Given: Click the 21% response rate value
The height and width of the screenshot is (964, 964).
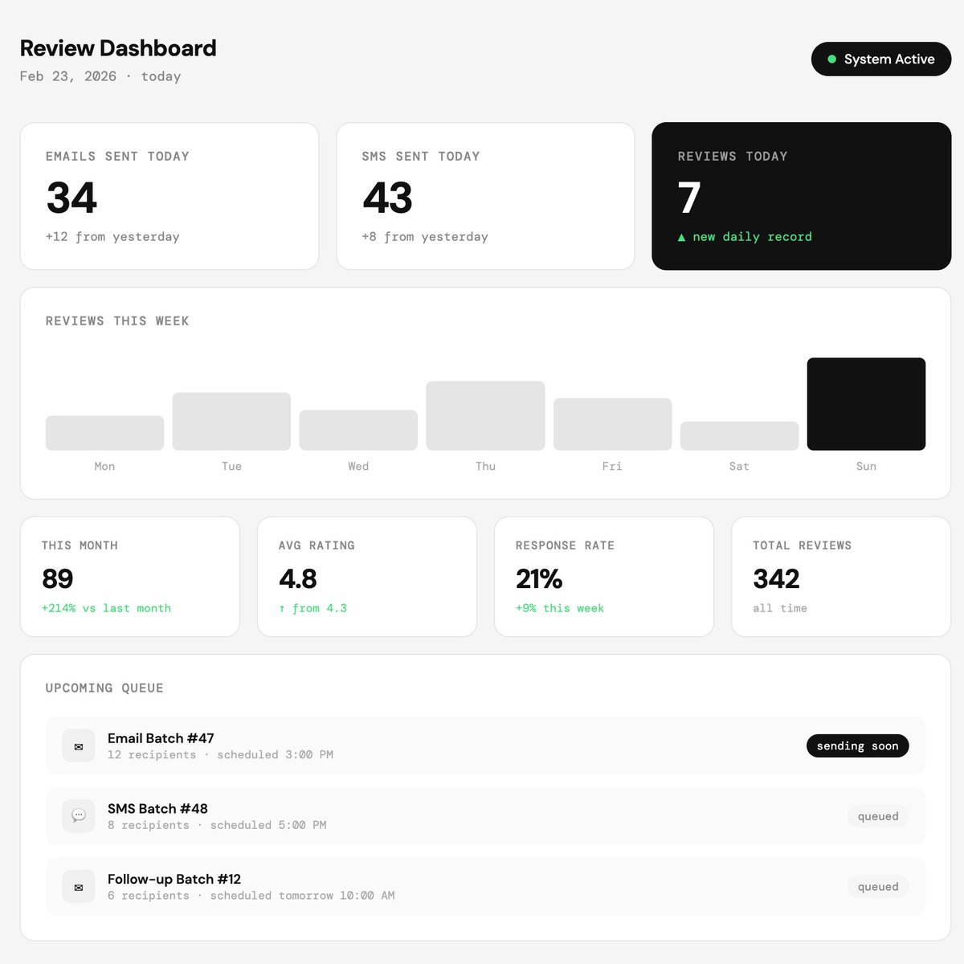Looking at the screenshot, I should click(539, 578).
